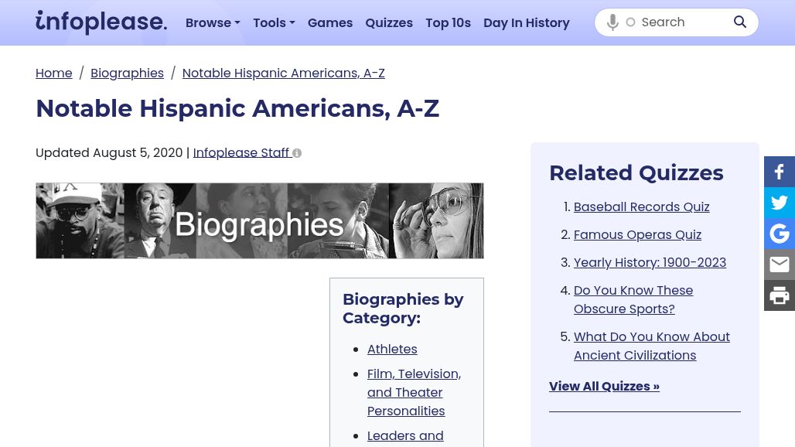Viewport: 795px width, 447px height.
Task: Toggle the circular indicator in the search bar
Action: pyautogui.click(x=630, y=22)
